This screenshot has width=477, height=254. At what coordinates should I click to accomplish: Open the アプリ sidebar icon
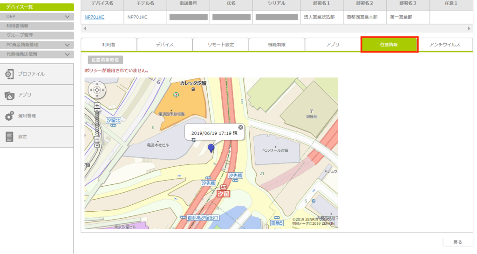point(9,95)
